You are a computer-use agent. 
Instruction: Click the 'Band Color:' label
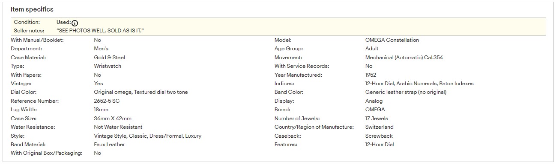(289, 92)
